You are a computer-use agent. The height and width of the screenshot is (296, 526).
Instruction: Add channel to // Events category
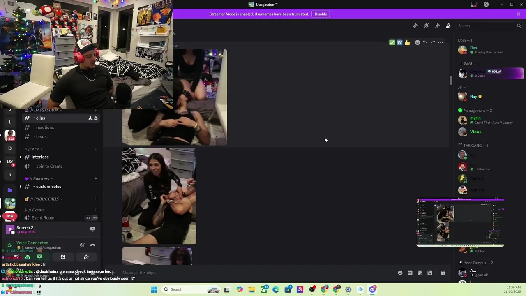coord(96,210)
